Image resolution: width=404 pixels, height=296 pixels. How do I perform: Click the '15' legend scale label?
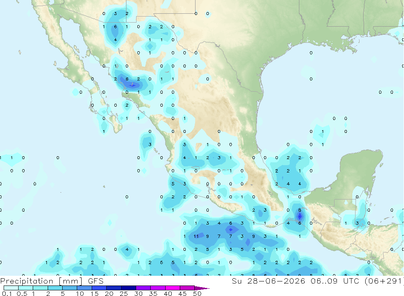[95, 294]
